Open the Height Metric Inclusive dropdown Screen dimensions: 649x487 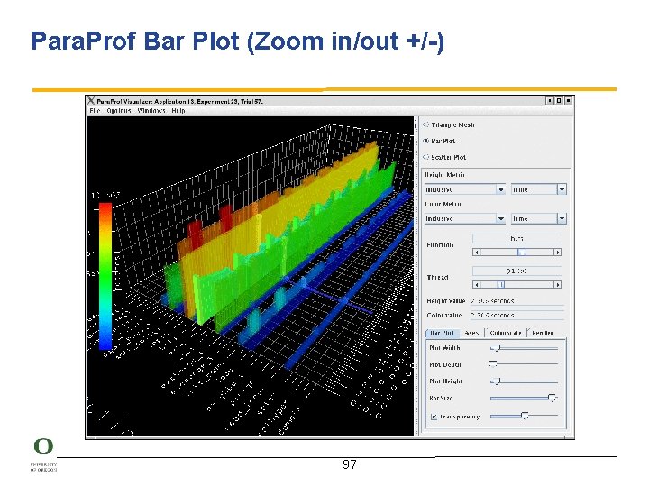tap(464, 189)
